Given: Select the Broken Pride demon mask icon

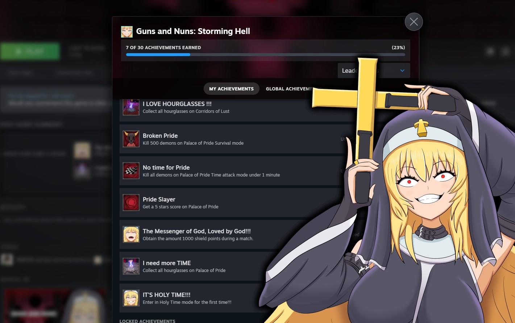Looking at the screenshot, I should click(x=131, y=139).
